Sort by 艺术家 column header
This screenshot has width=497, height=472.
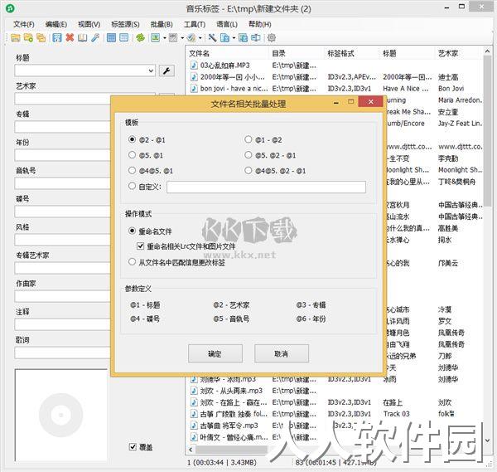458,53
